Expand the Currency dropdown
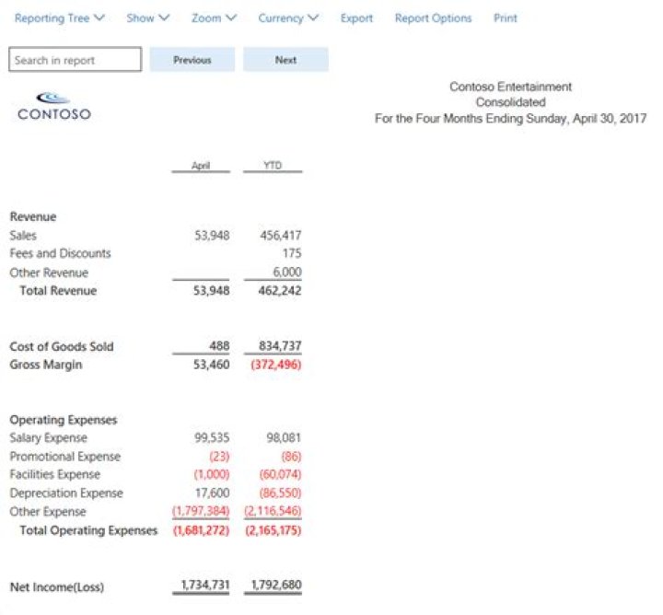Screen dimensions: 663x615 click(x=288, y=18)
